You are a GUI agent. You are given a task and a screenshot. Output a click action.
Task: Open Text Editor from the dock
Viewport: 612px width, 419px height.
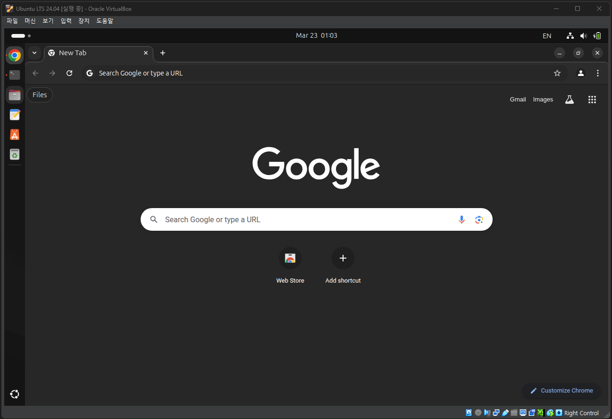tap(15, 115)
